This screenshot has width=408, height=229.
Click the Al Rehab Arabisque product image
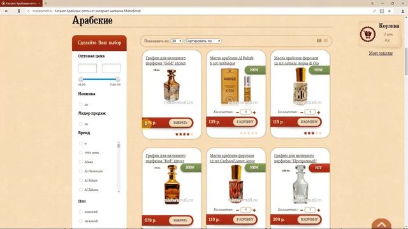(235, 86)
